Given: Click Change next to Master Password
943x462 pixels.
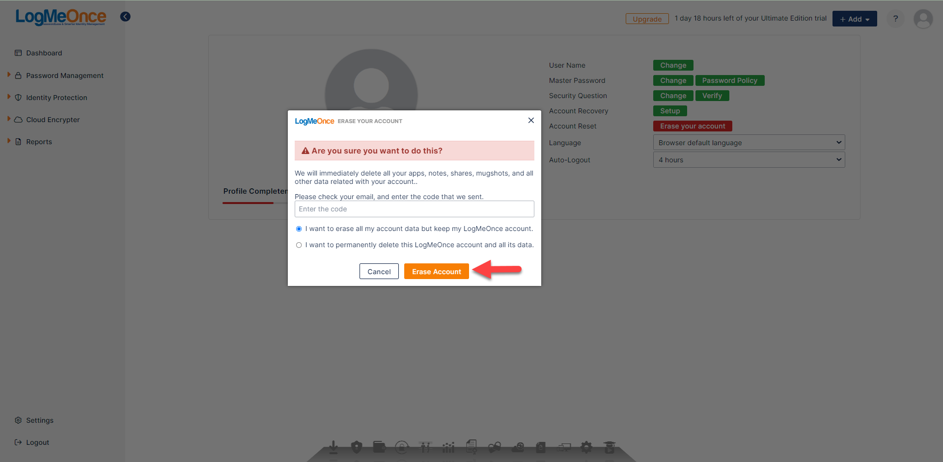Looking at the screenshot, I should click(x=673, y=80).
